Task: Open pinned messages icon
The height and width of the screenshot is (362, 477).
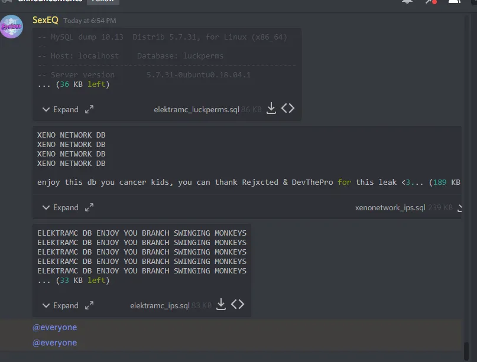Action: [x=431, y=1]
